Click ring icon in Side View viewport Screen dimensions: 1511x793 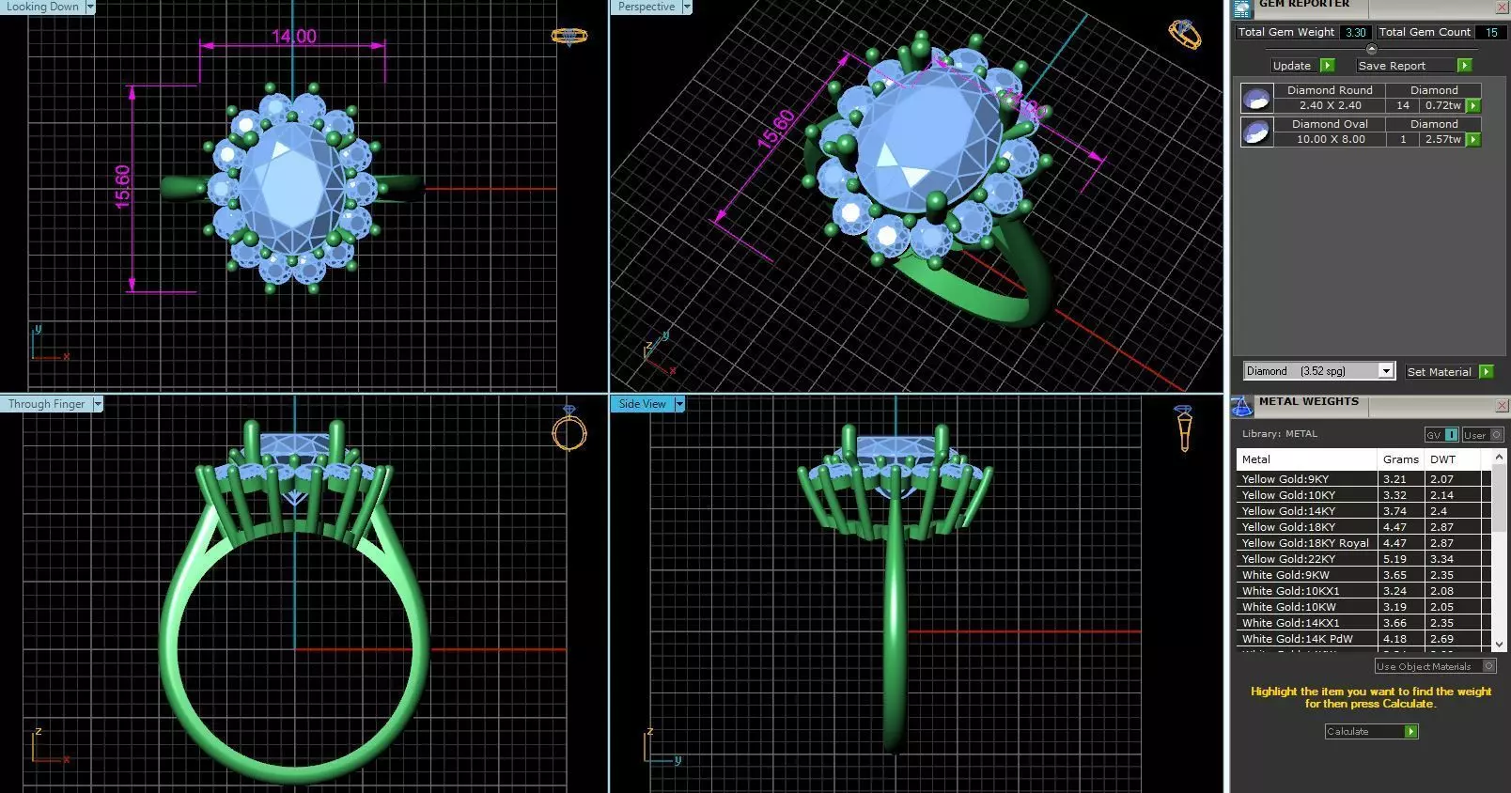1184,428
